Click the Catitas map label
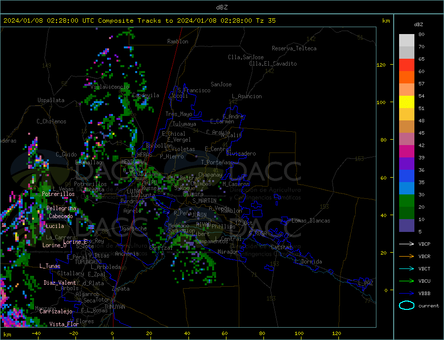The width and height of the screenshot is (444, 340). (281, 247)
